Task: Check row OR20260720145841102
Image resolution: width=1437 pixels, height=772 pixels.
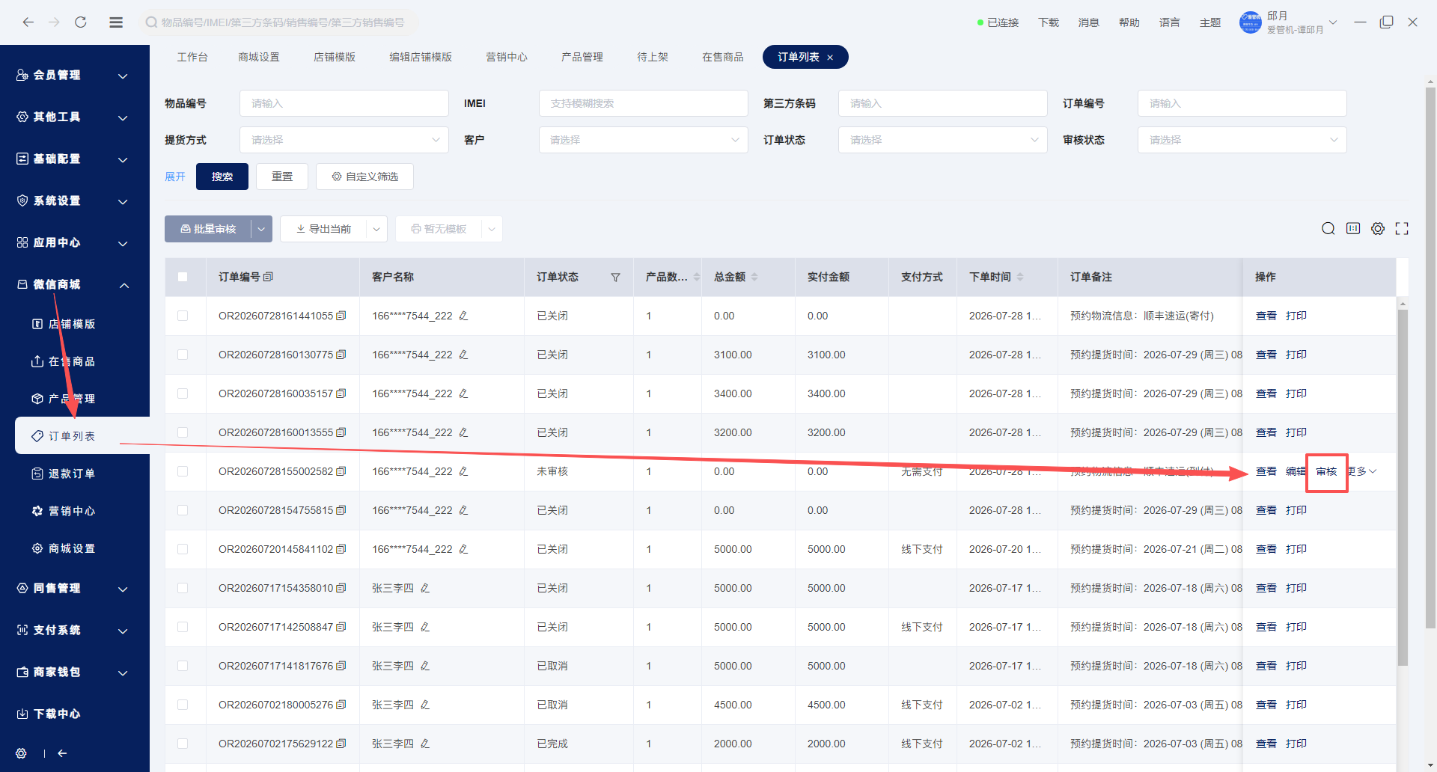Action: [x=183, y=549]
